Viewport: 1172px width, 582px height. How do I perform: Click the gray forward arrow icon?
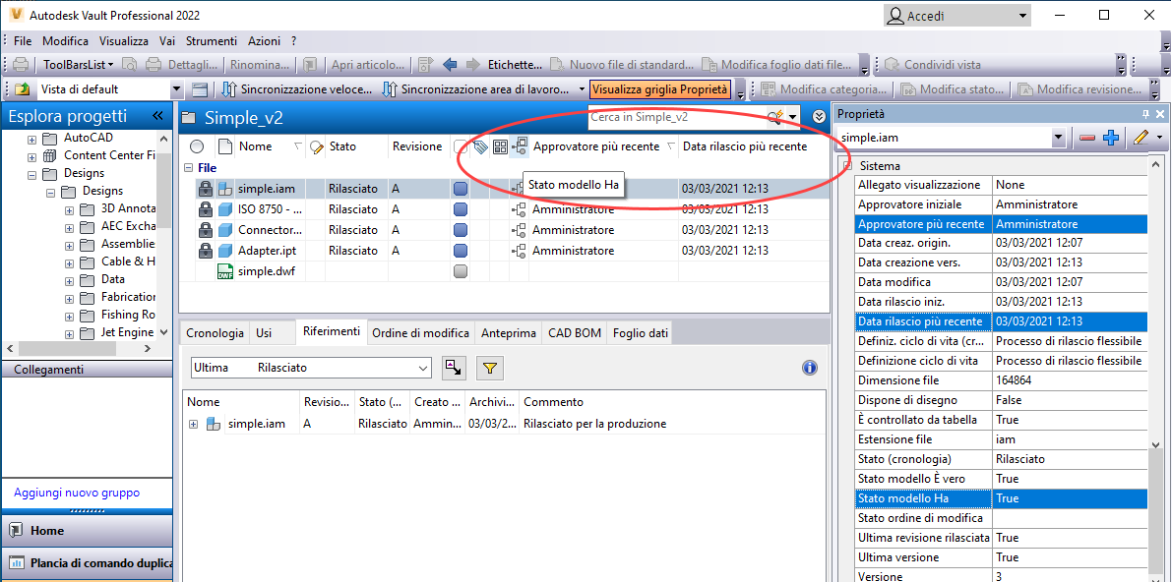(472, 64)
